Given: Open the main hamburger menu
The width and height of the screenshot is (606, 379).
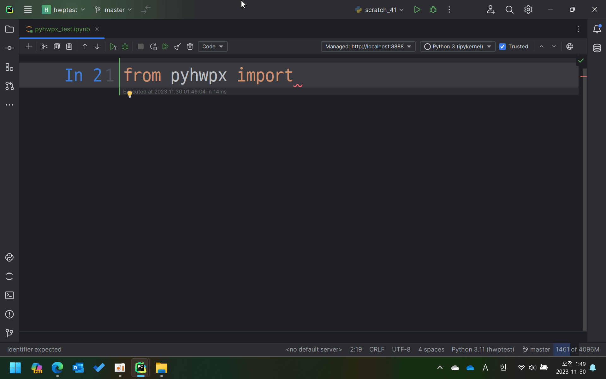Looking at the screenshot, I should (28, 9).
